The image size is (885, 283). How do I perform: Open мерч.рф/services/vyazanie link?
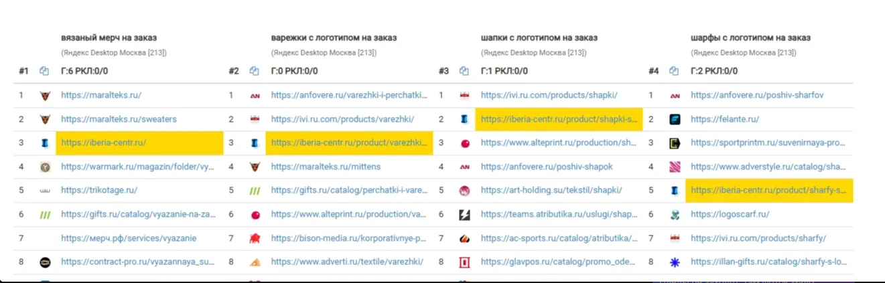tap(129, 238)
